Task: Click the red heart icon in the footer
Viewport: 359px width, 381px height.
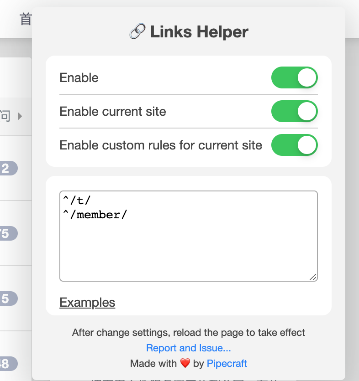Action: click(x=185, y=363)
